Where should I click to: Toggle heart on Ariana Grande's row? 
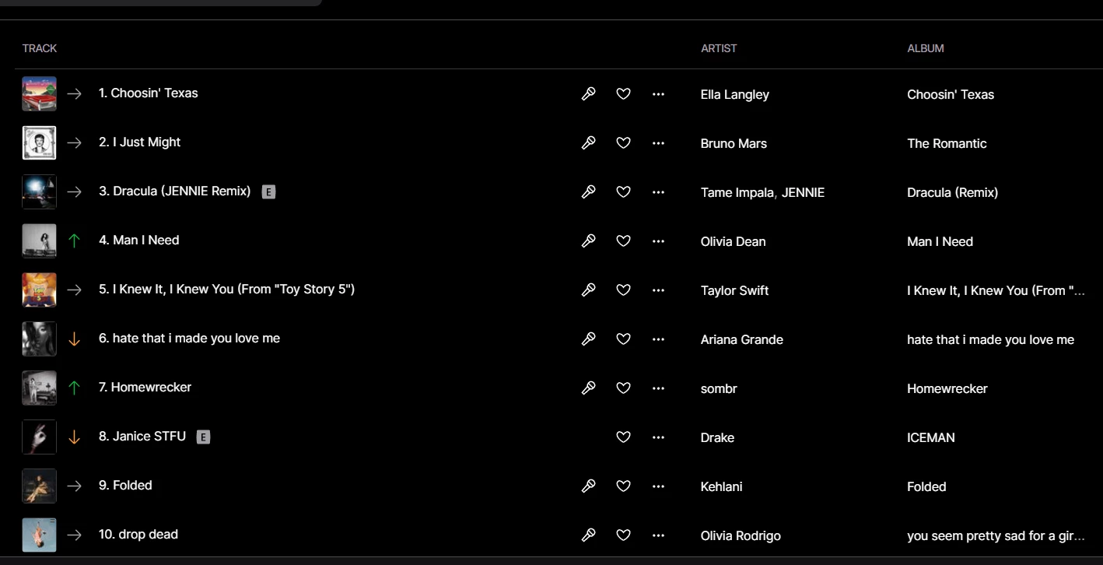[623, 339]
